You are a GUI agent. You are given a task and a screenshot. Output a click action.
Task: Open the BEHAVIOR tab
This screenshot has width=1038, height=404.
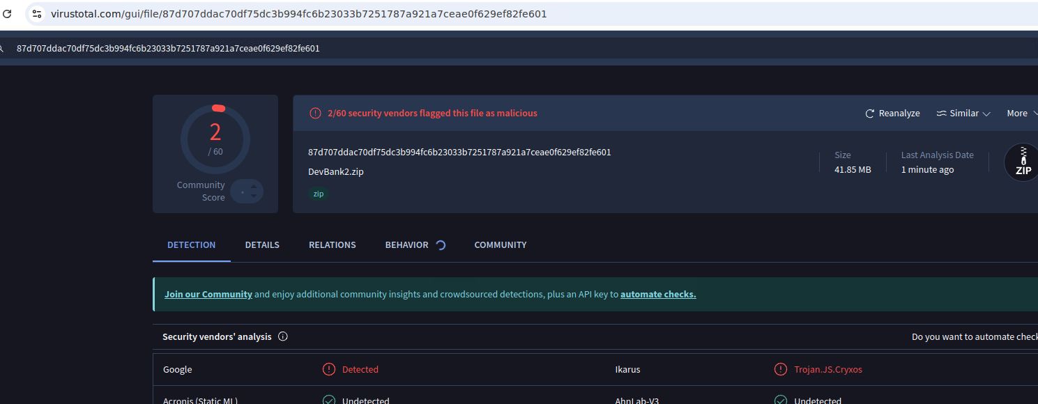(x=406, y=244)
